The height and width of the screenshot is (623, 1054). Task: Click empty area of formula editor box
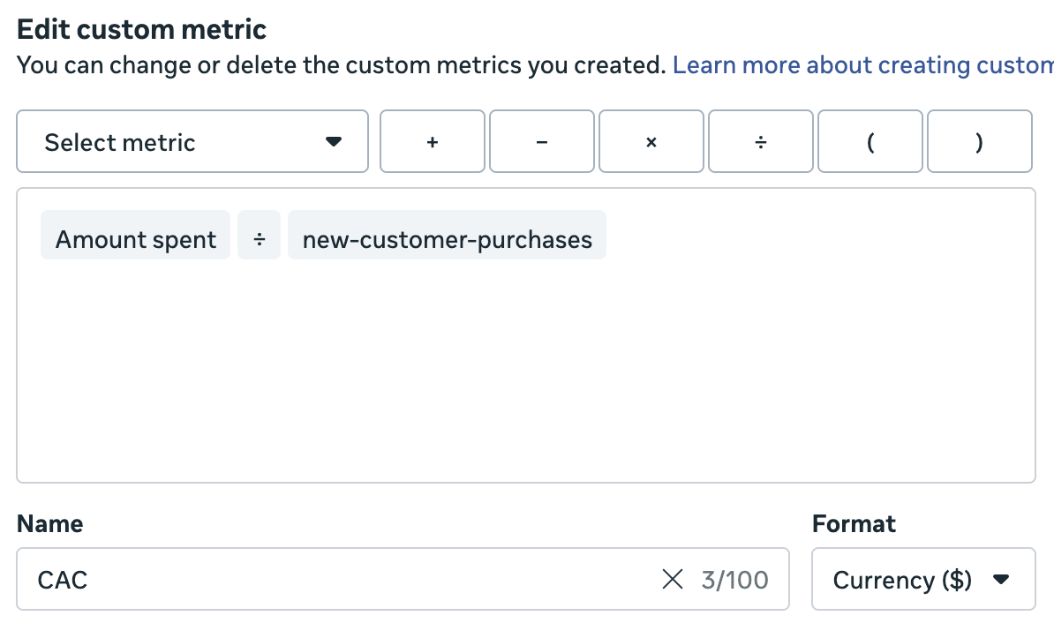coord(525,379)
